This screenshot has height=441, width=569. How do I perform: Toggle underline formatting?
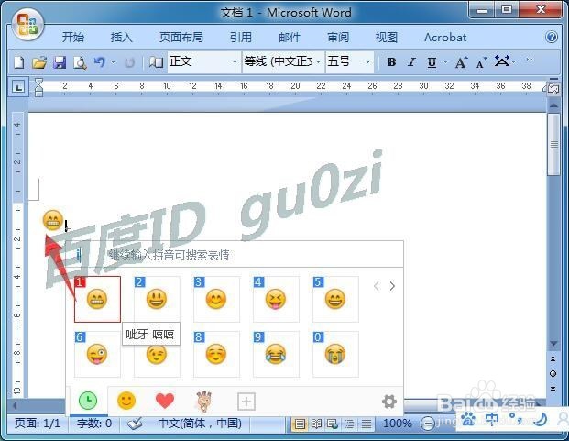(x=432, y=62)
